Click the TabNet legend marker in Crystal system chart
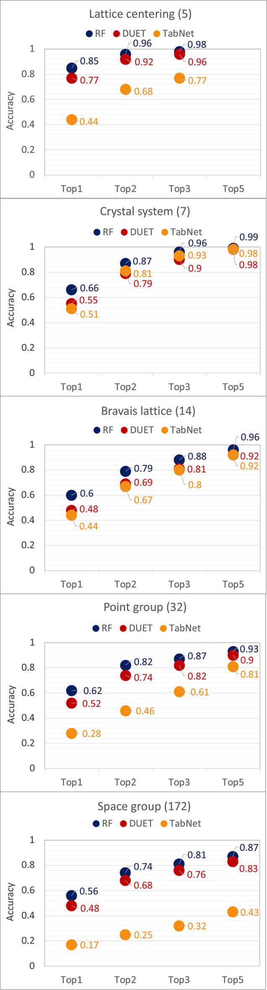The image size is (267, 990). tap(165, 232)
